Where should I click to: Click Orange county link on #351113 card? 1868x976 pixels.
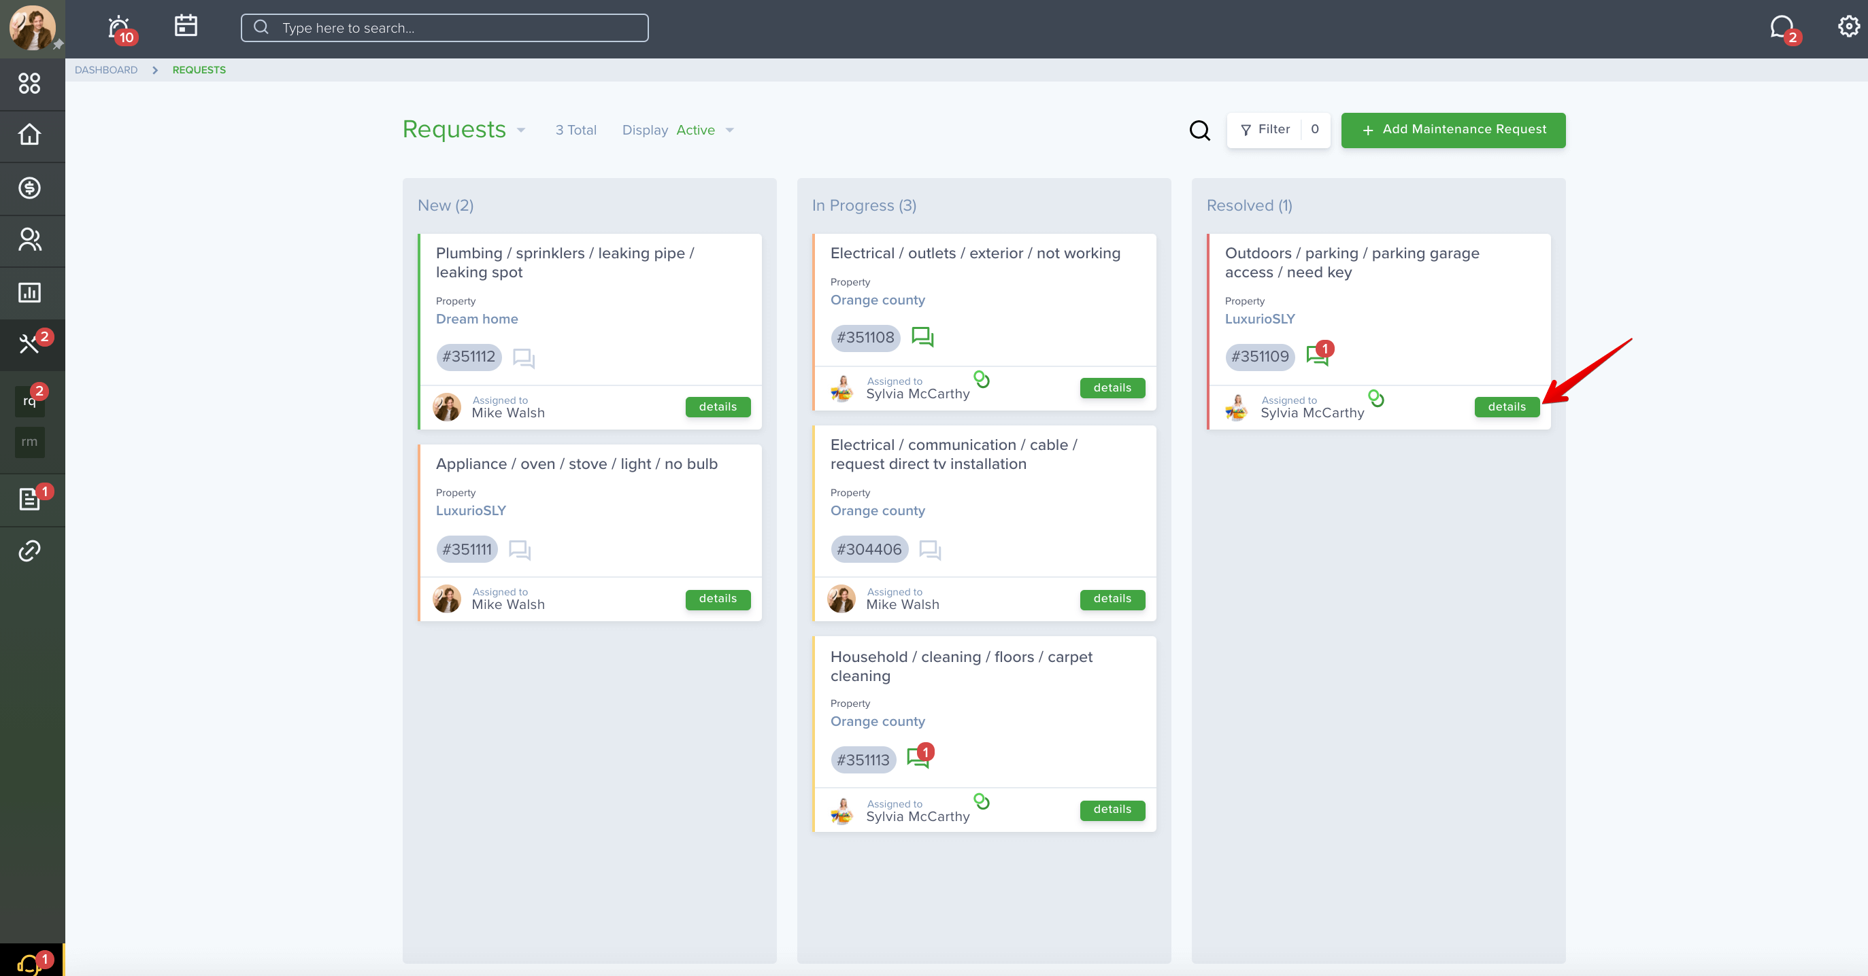point(878,722)
